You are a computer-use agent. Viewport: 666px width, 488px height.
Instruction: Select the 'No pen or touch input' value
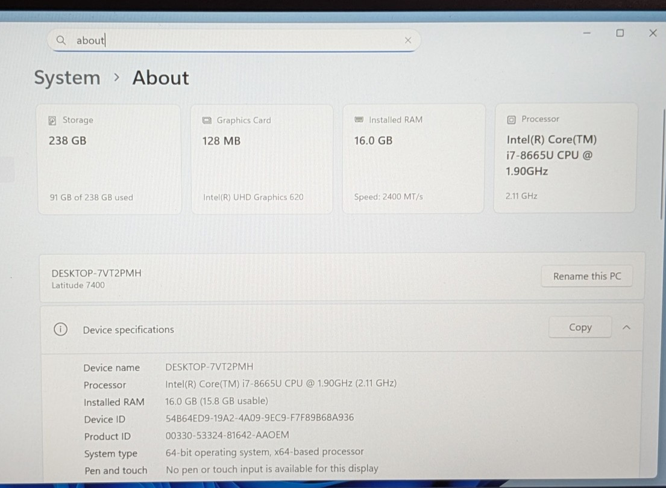point(272,469)
